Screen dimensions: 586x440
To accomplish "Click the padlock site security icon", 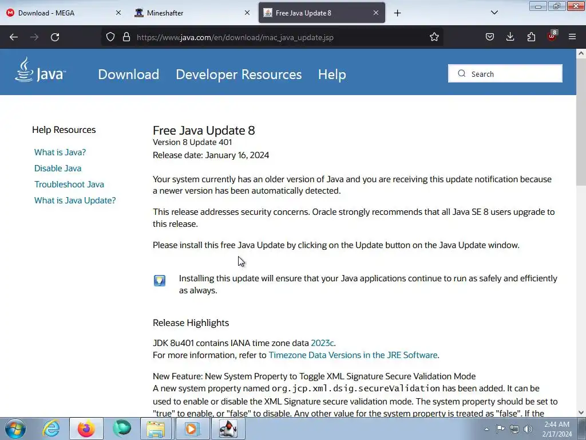I will pyautogui.click(x=126, y=37).
